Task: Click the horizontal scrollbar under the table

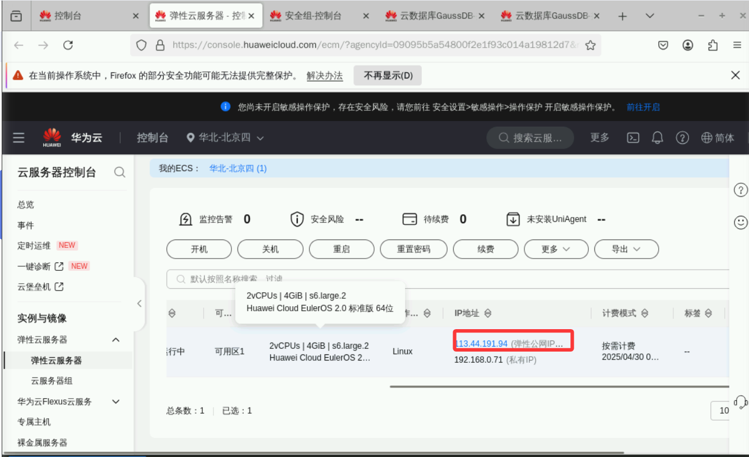Action: click(x=559, y=386)
